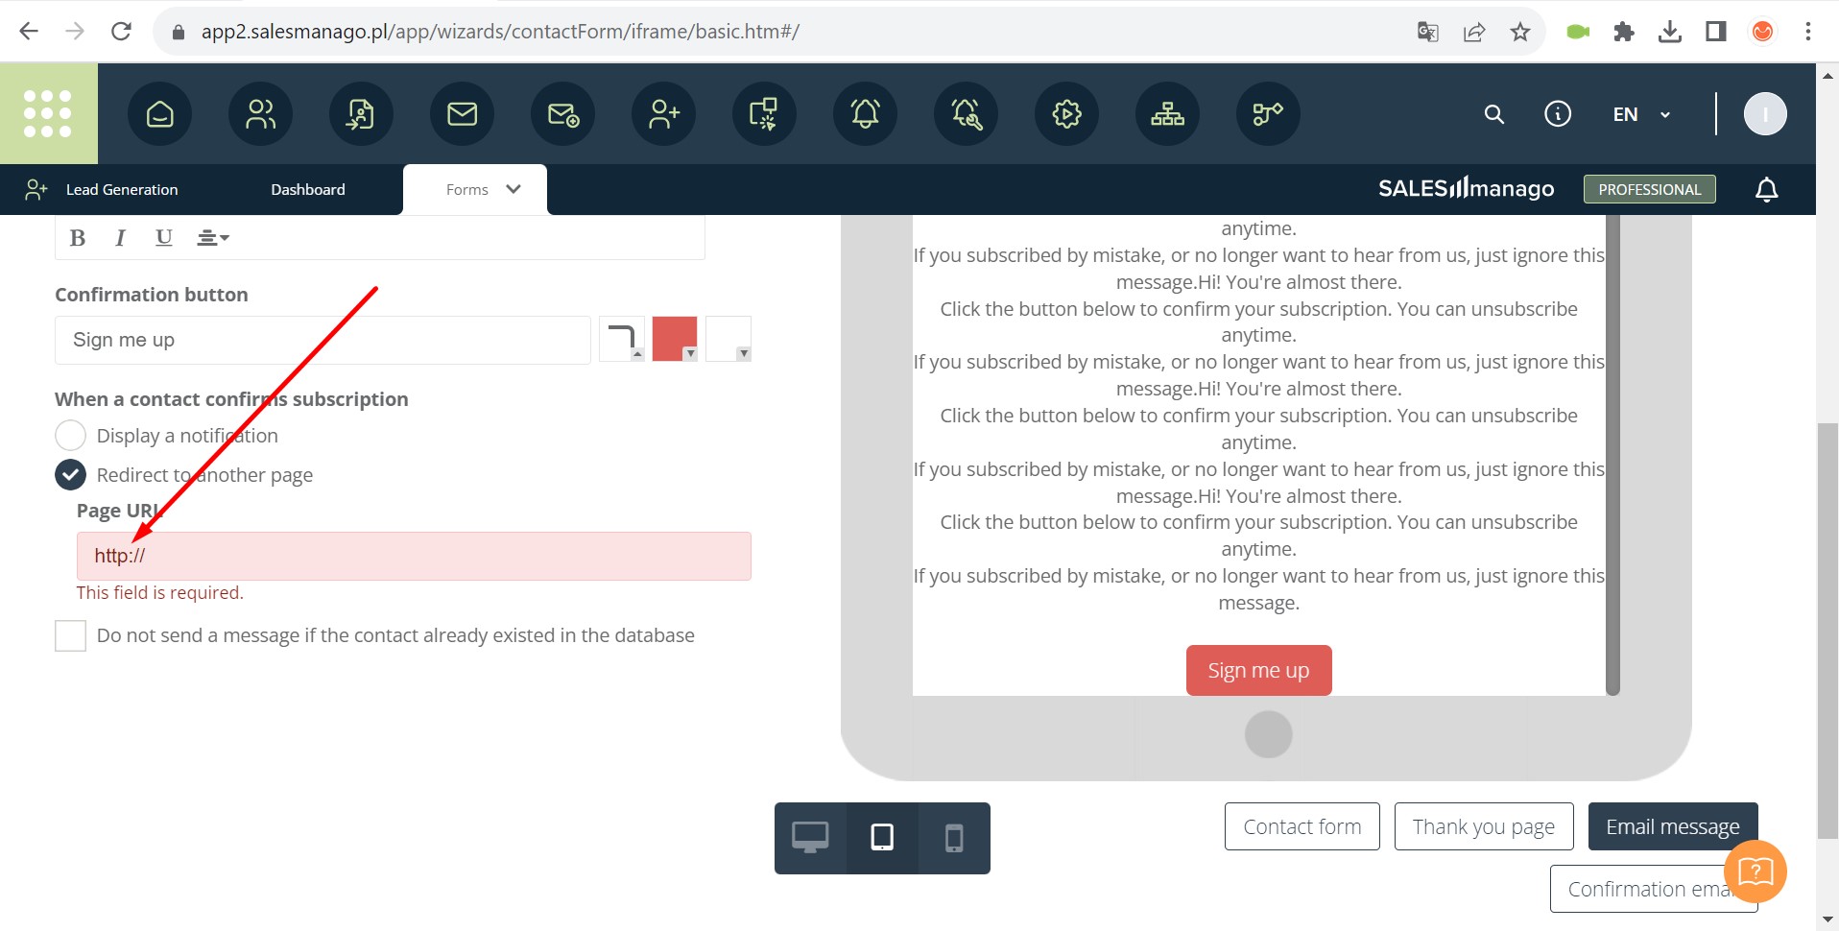The width and height of the screenshot is (1839, 931).
Task: Select Redirect to another page option
Action: (x=70, y=475)
